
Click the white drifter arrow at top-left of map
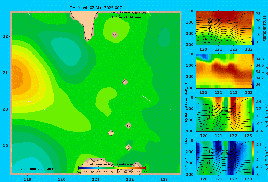coord(29,15)
